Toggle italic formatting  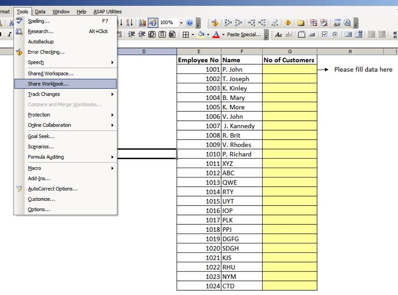pos(10,34)
